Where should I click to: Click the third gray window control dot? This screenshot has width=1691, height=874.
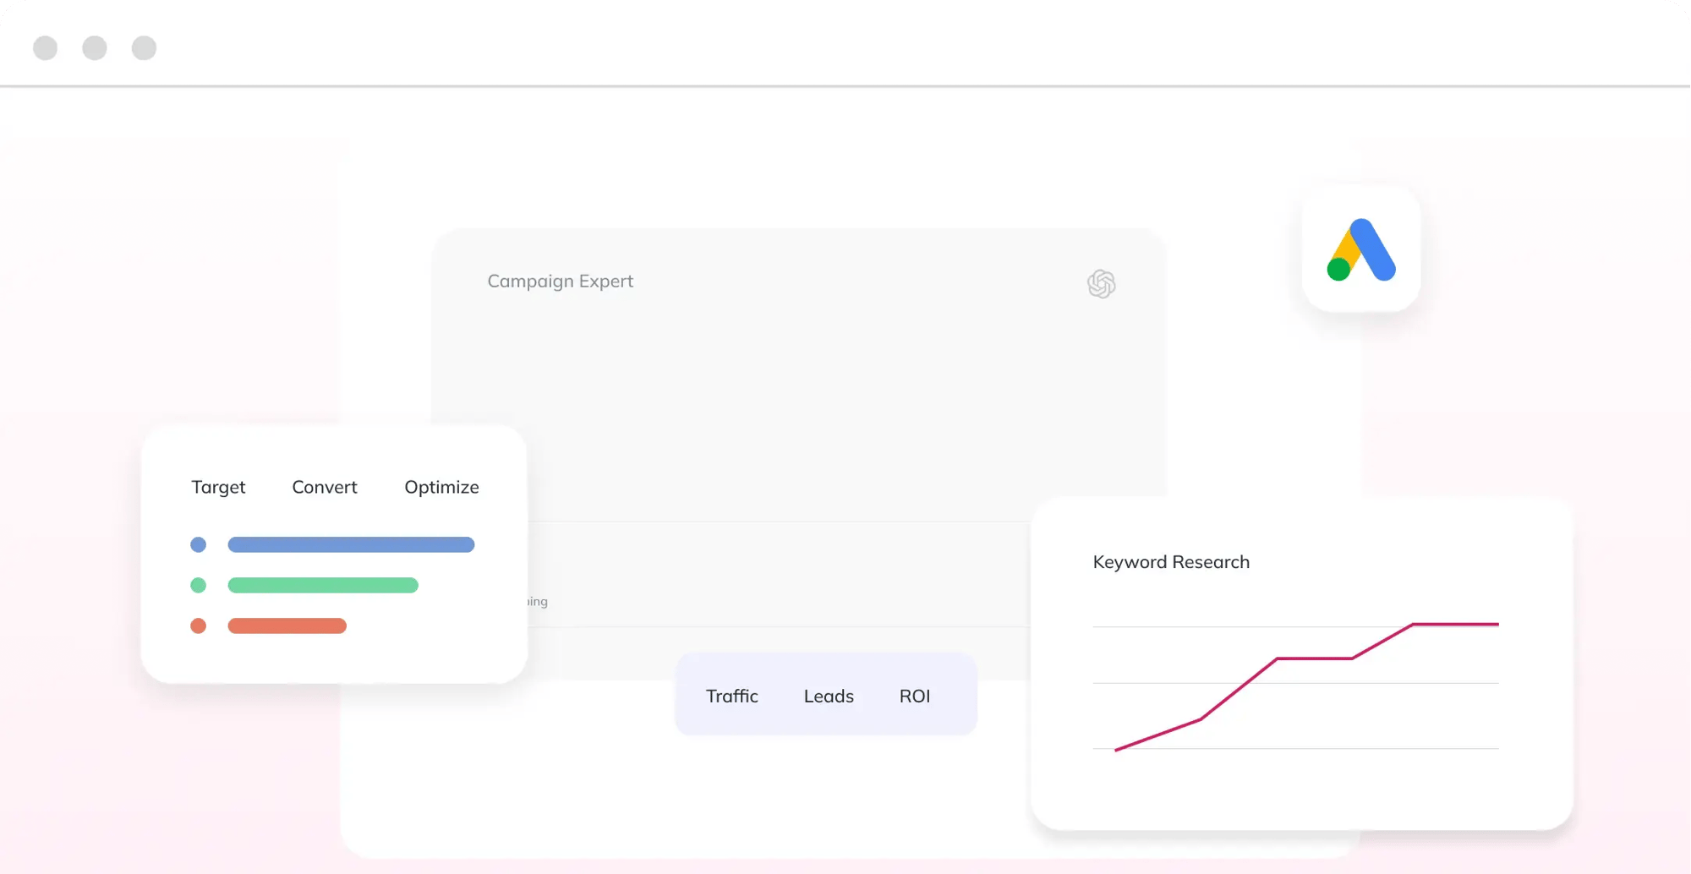pyautogui.click(x=144, y=48)
